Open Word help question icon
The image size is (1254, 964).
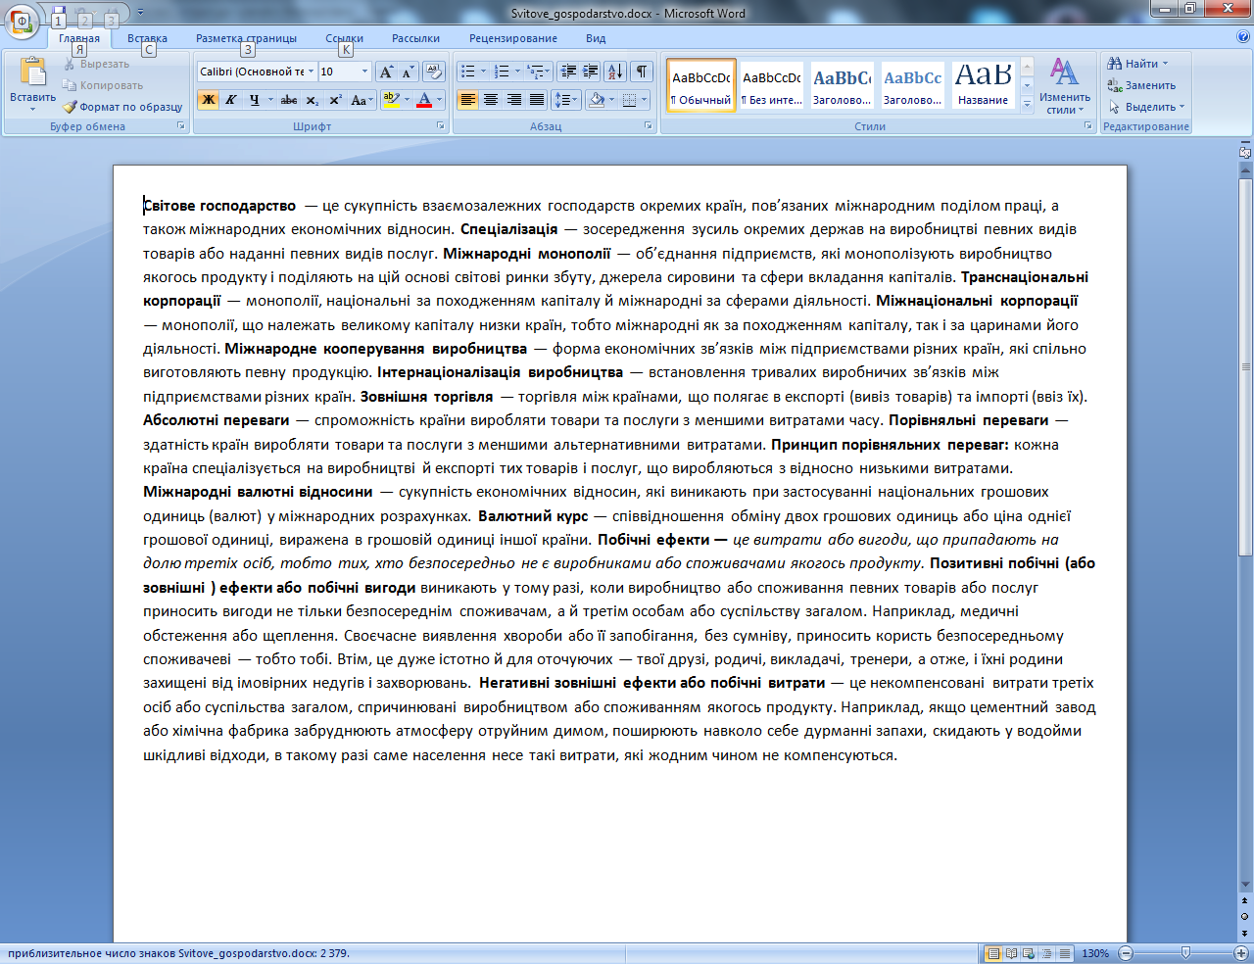1243,37
